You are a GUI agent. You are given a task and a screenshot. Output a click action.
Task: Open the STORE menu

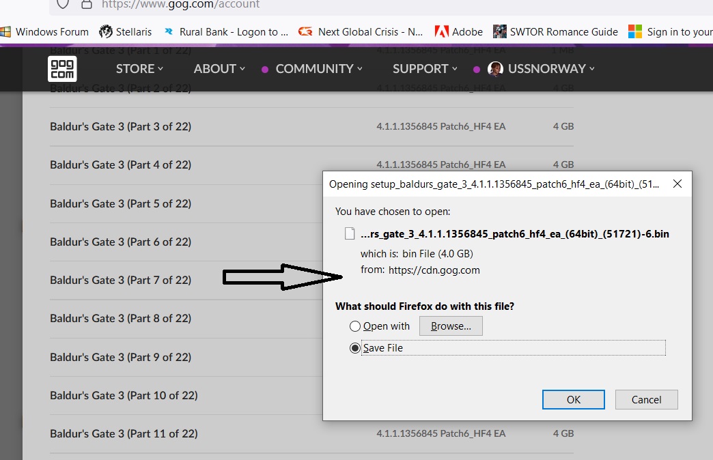139,69
